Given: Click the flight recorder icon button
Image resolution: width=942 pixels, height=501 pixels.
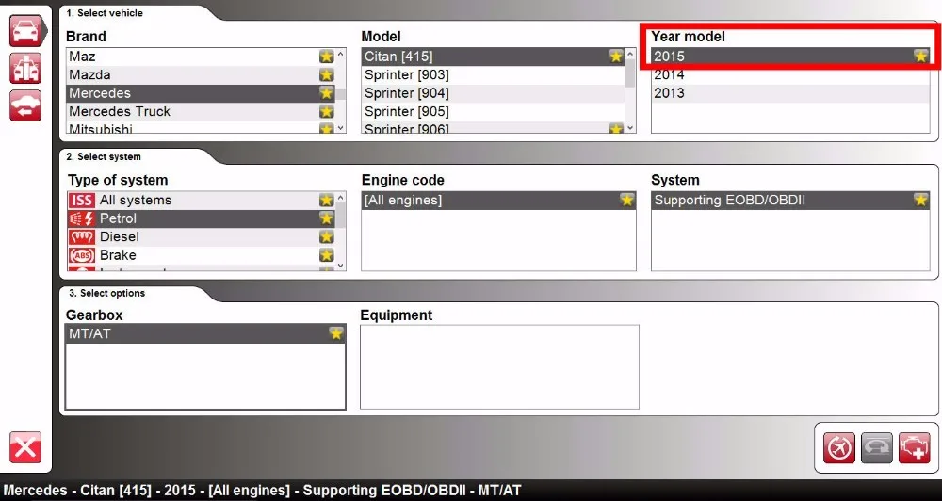Looking at the screenshot, I should click(839, 448).
